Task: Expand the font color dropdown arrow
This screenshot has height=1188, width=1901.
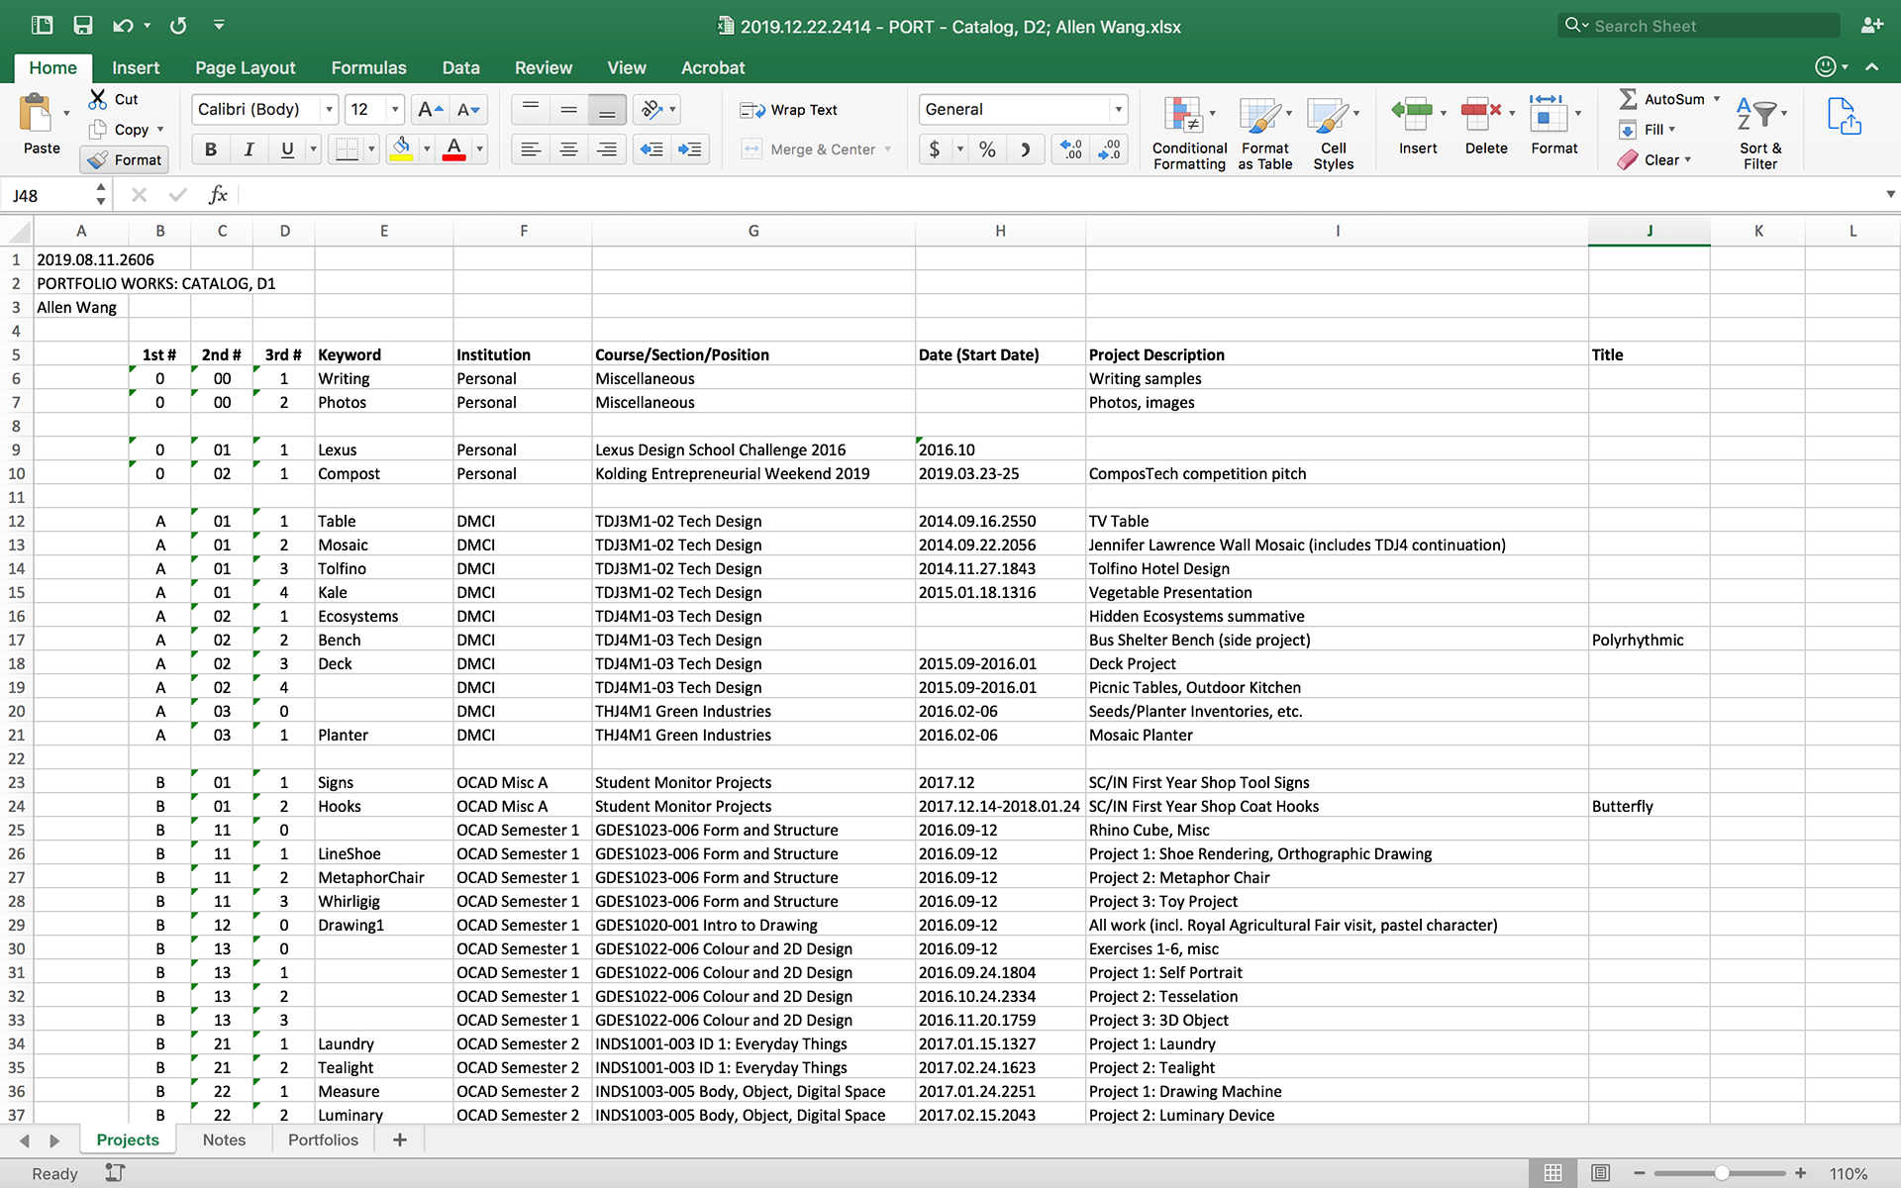Action: 479,149
